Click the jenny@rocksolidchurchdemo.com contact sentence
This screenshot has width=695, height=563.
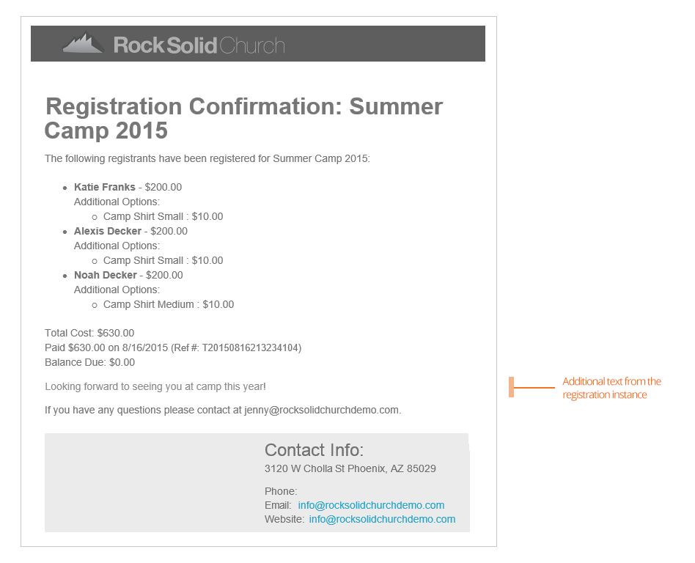click(x=223, y=410)
